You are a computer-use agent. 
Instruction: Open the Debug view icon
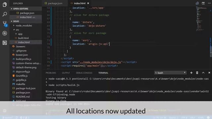(5, 33)
